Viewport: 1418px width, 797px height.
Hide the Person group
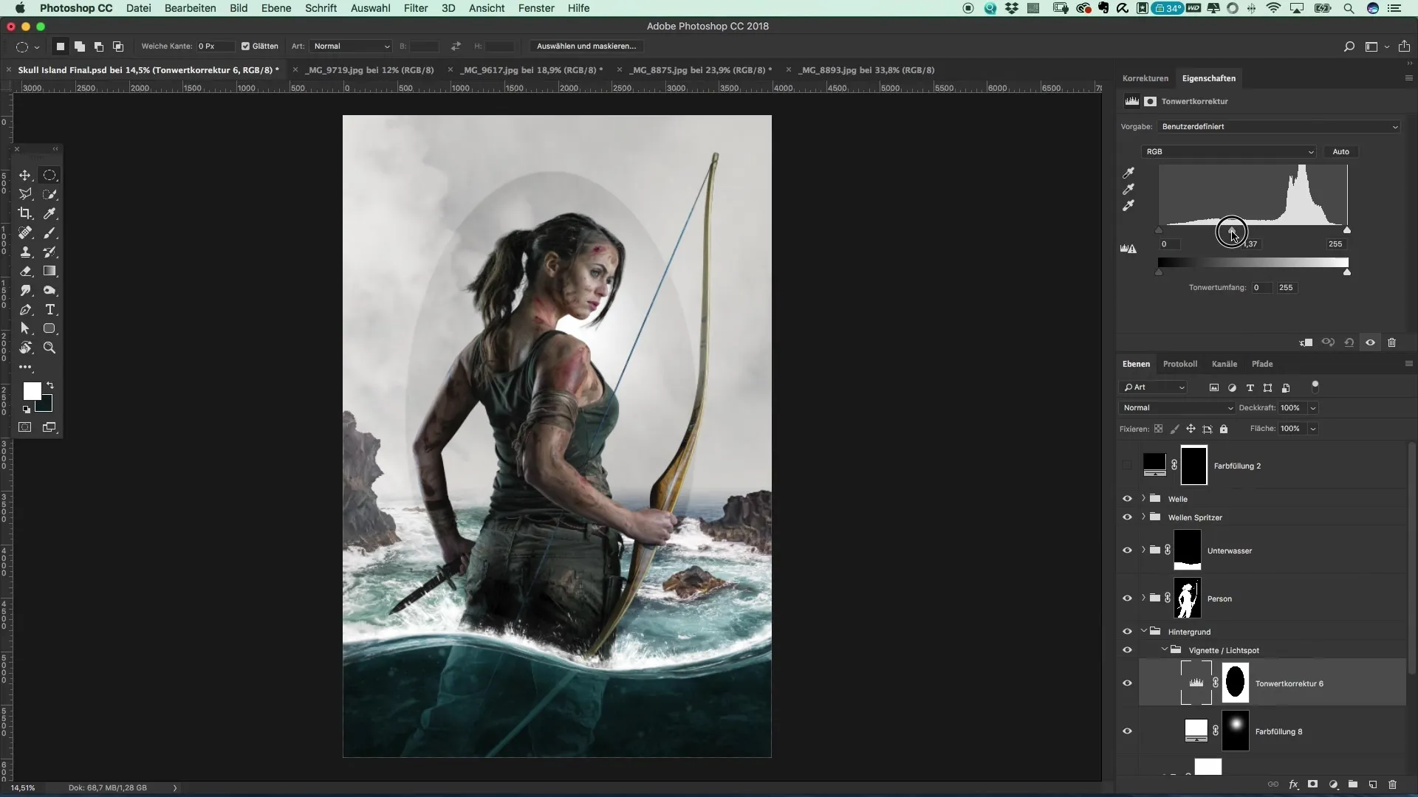[1127, 598]
